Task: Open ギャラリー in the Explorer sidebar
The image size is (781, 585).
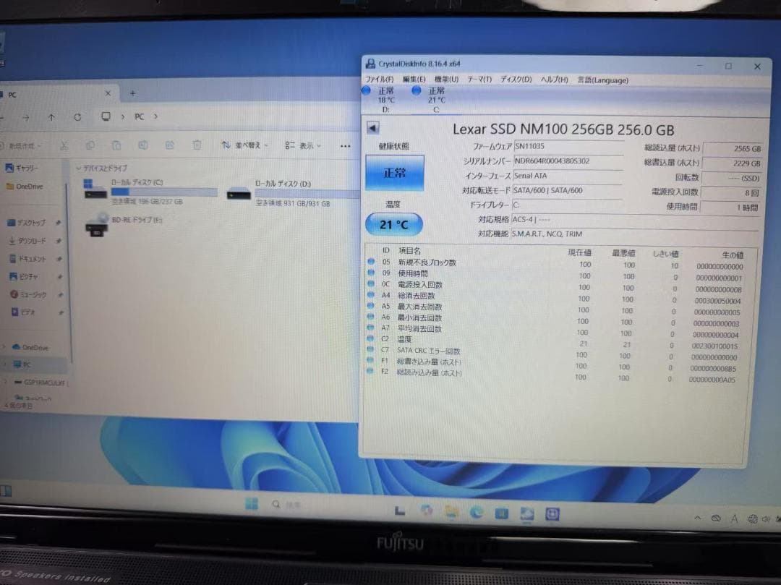Action: point(22,168)
